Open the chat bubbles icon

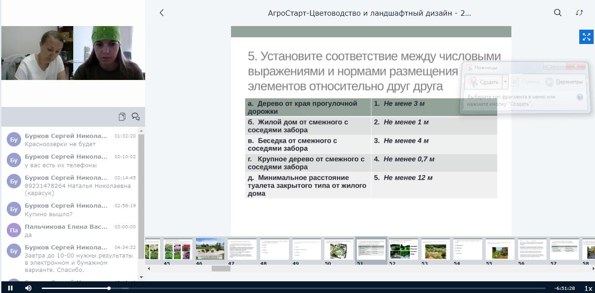(x=135, y=117)
